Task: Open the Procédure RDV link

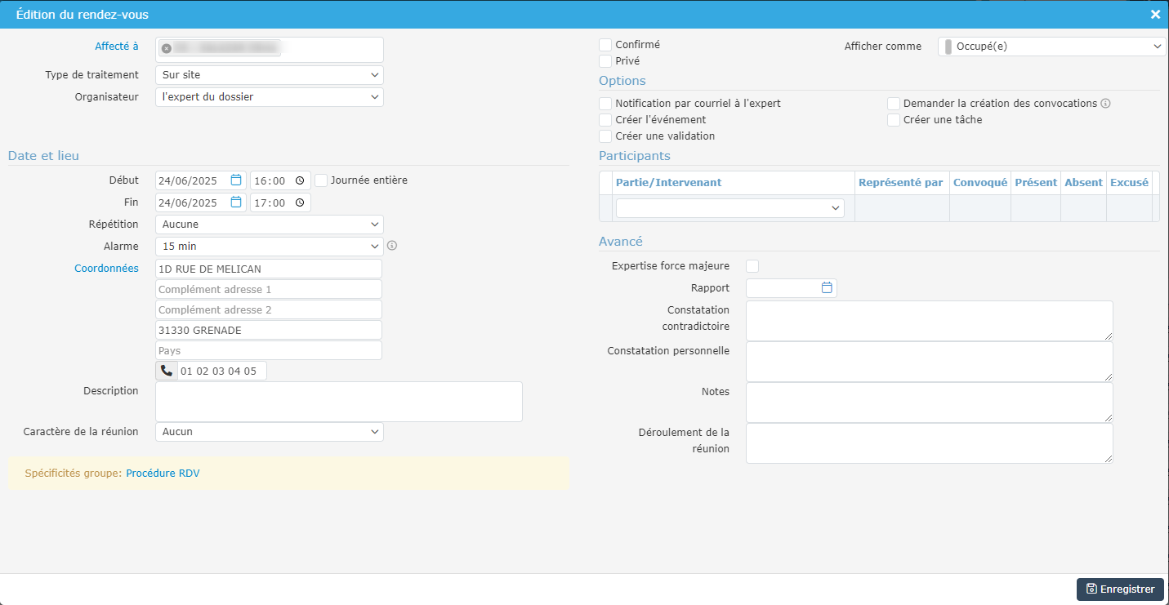Action: coord(163,474)
